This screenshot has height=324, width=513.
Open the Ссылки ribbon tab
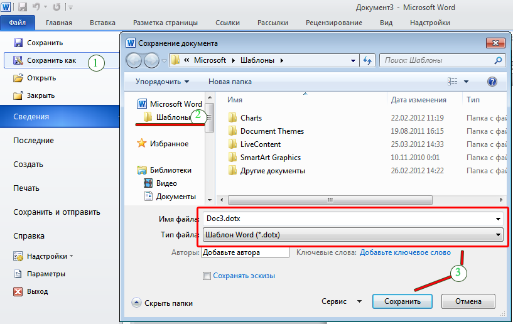[227, 23]
